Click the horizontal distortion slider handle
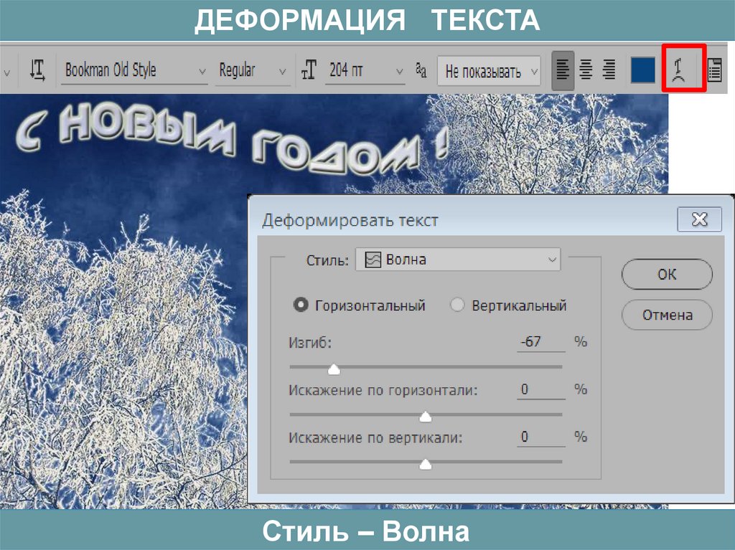 pyautogui.click(x=425, y=416)
